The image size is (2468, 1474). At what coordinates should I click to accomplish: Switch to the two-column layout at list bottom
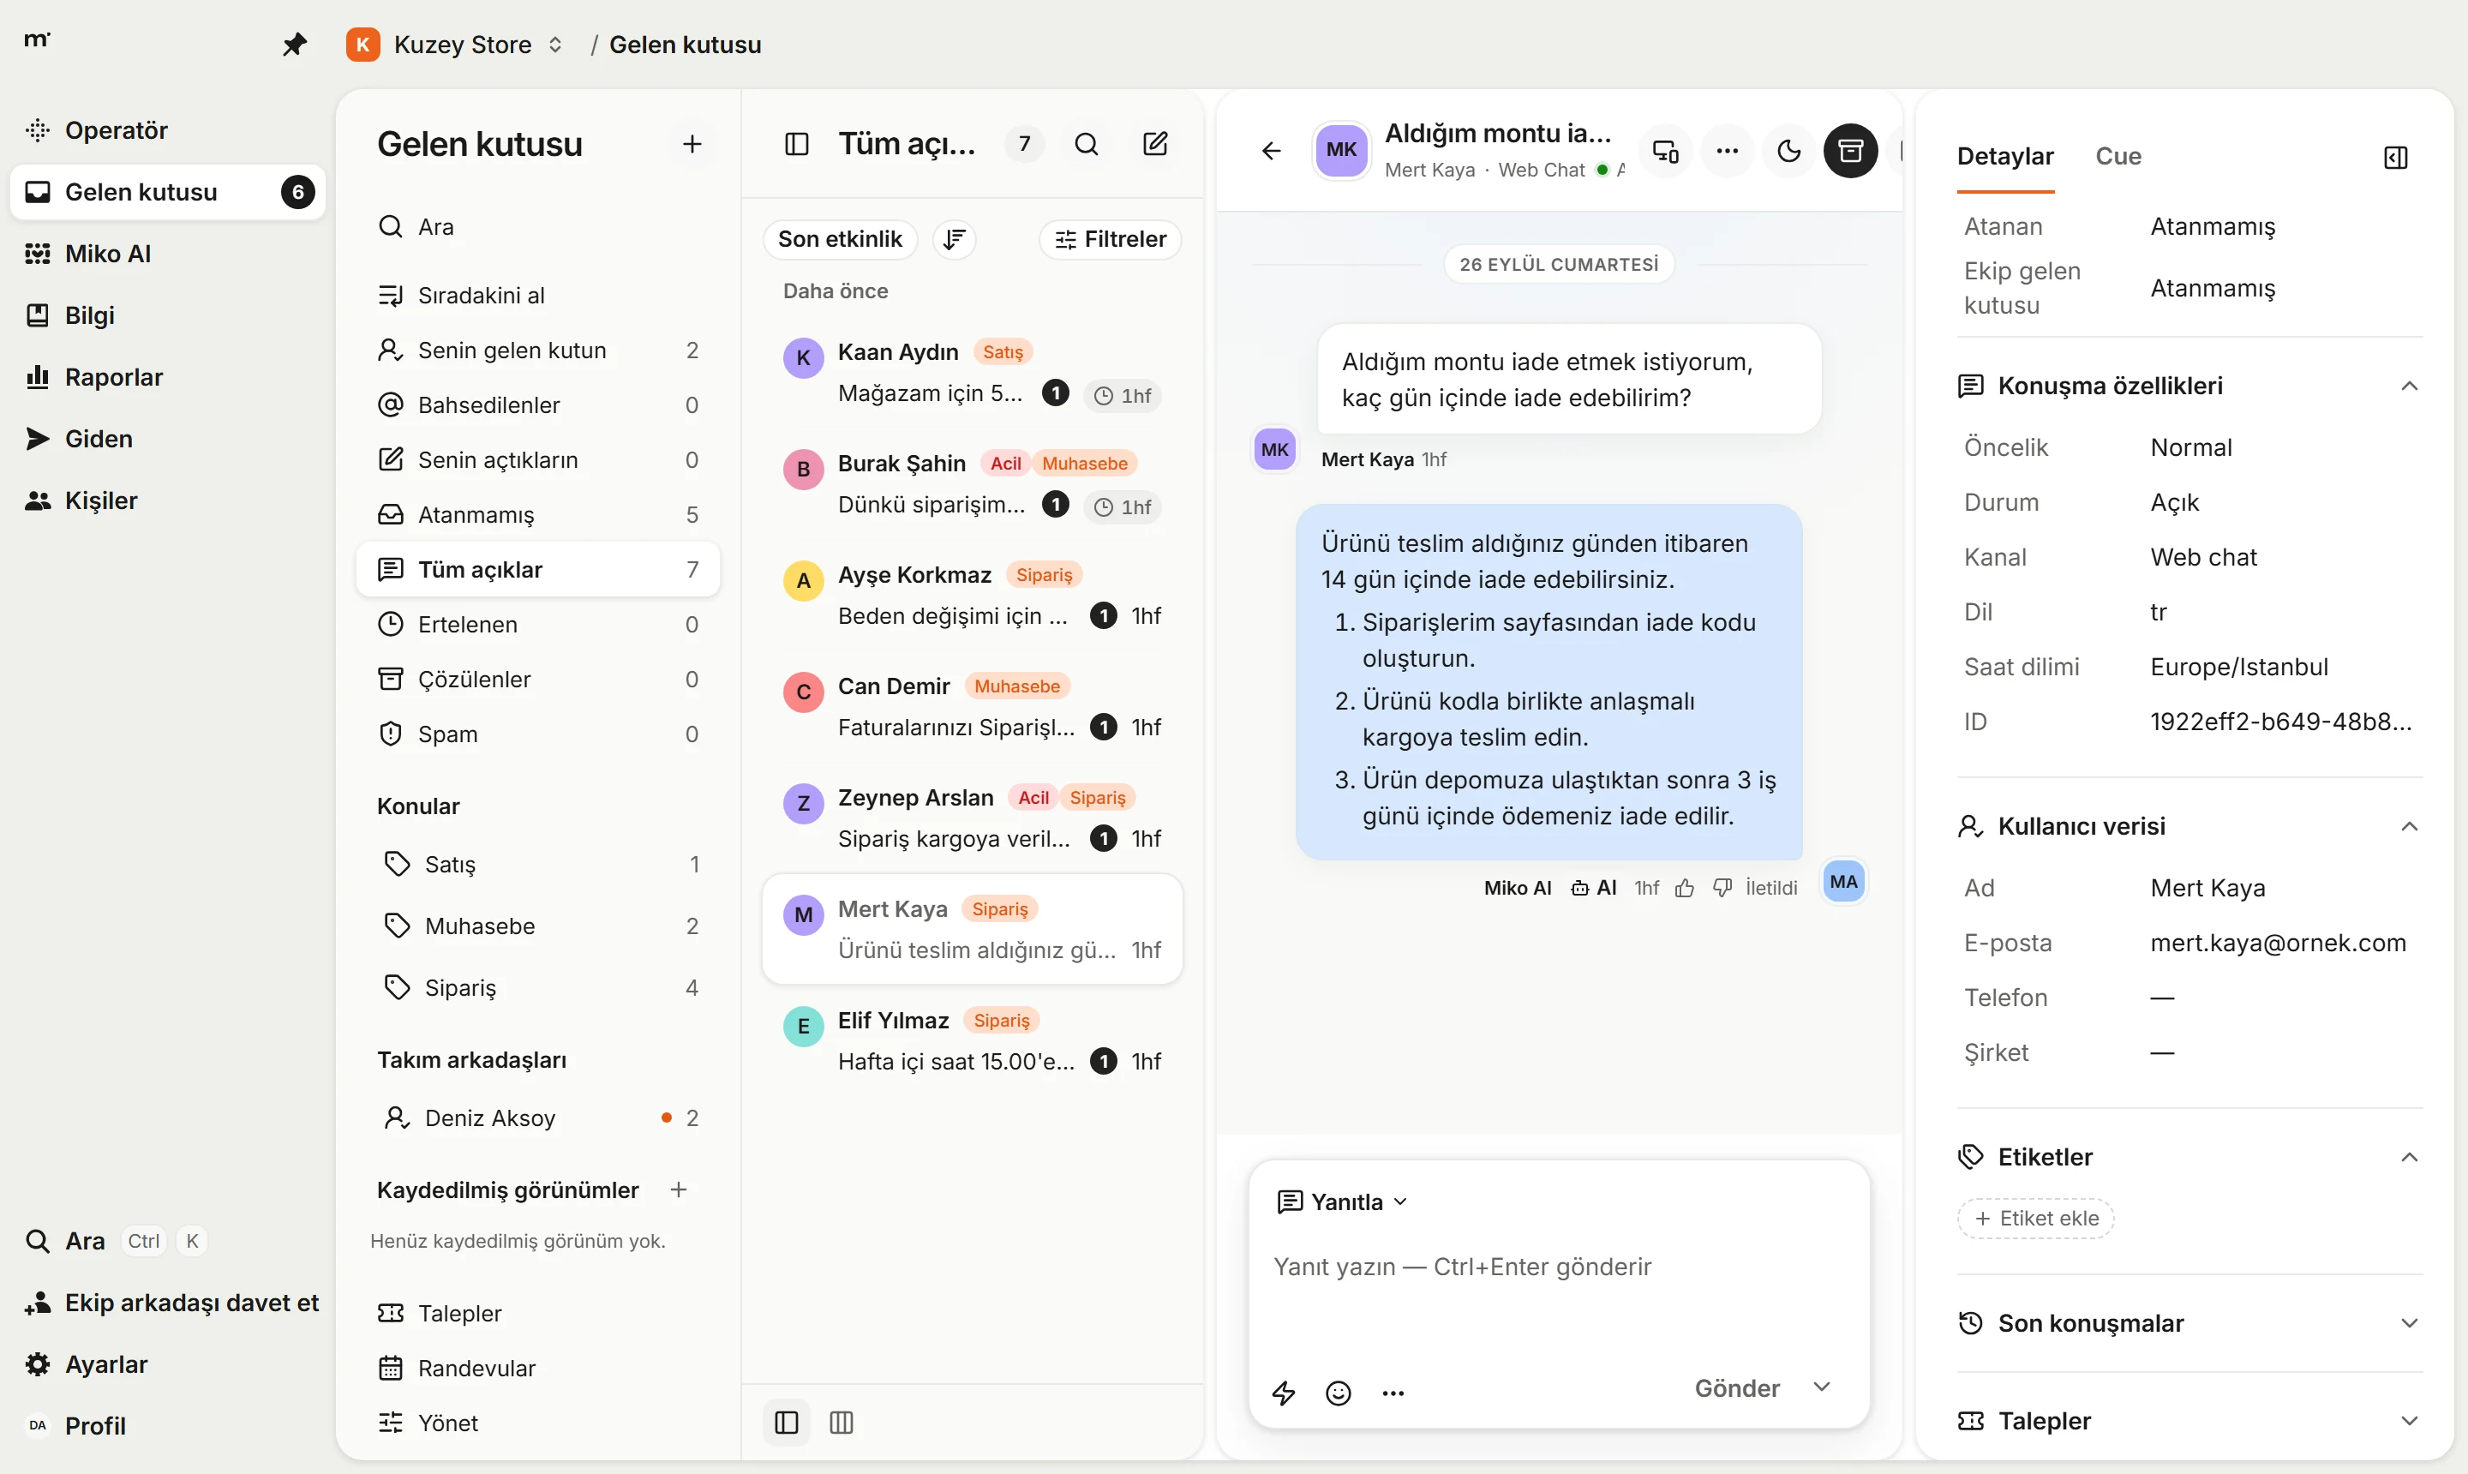click(x=787, y=1423)
